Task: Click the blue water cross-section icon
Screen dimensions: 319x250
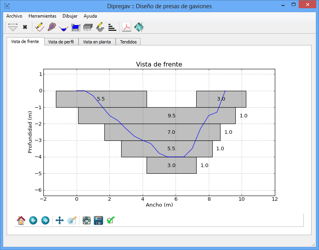Action: coord(63,27)
